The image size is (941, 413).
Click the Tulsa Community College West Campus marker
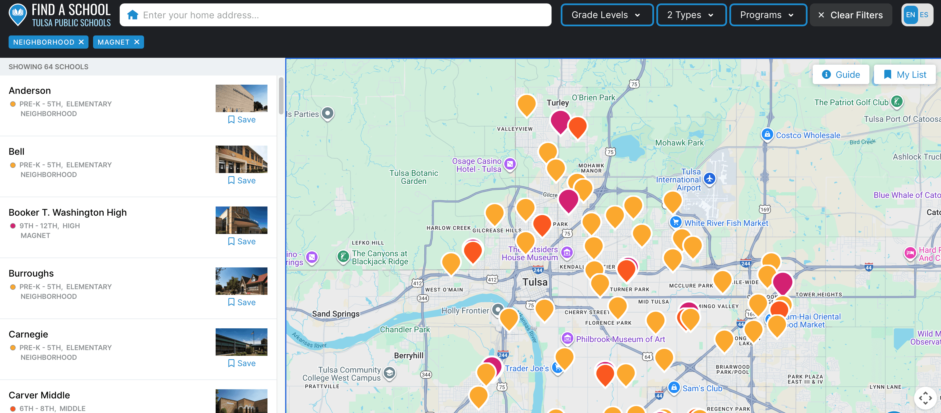(389, 373)
